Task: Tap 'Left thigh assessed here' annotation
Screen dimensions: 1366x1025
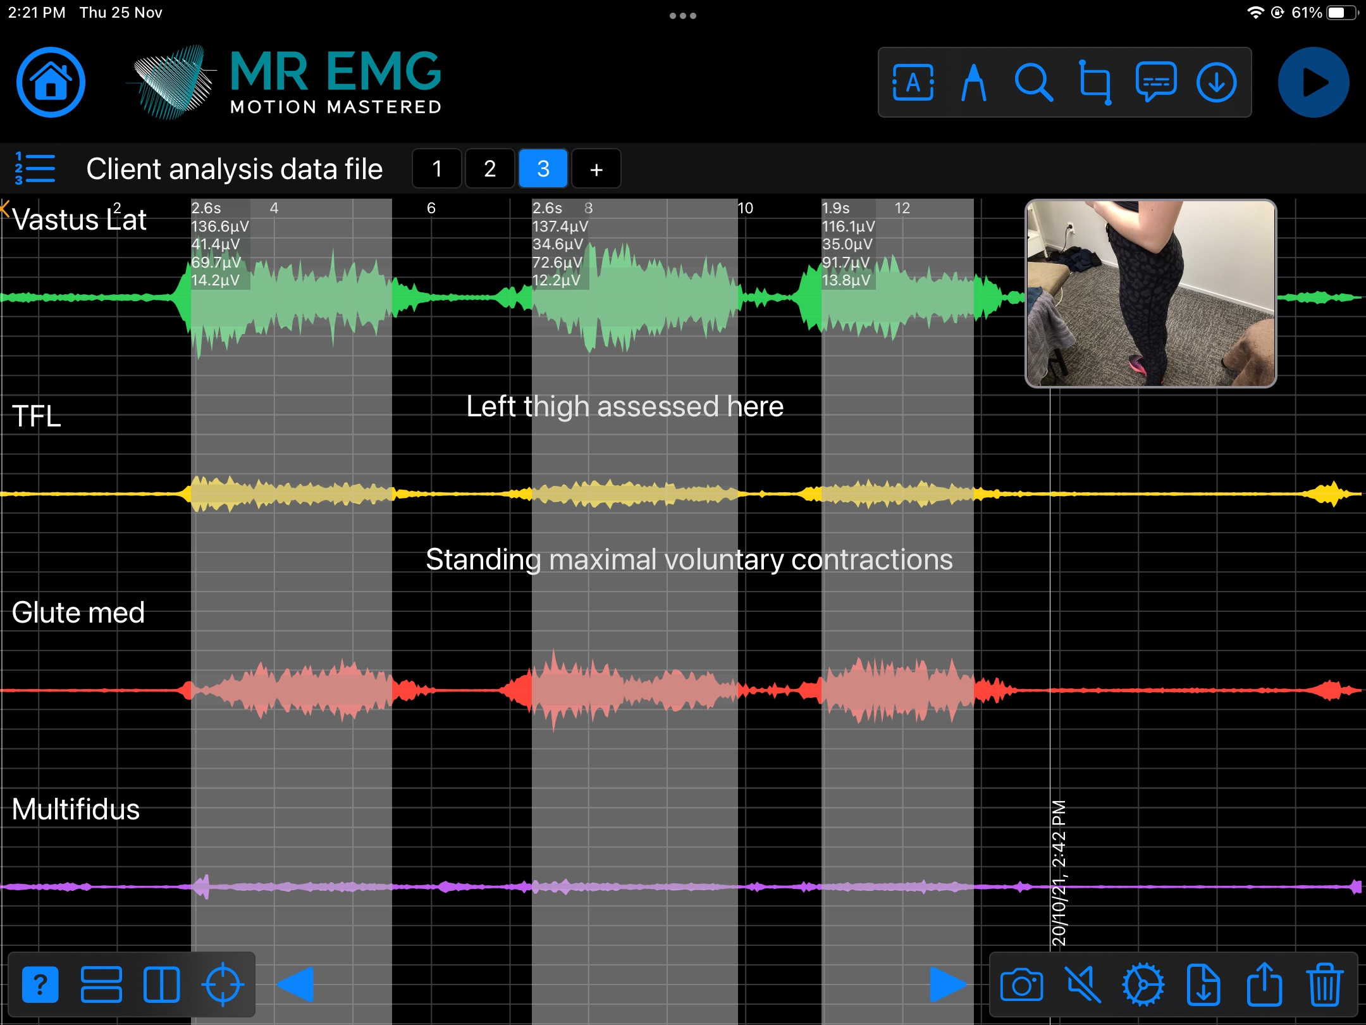Action: [625, 406]
